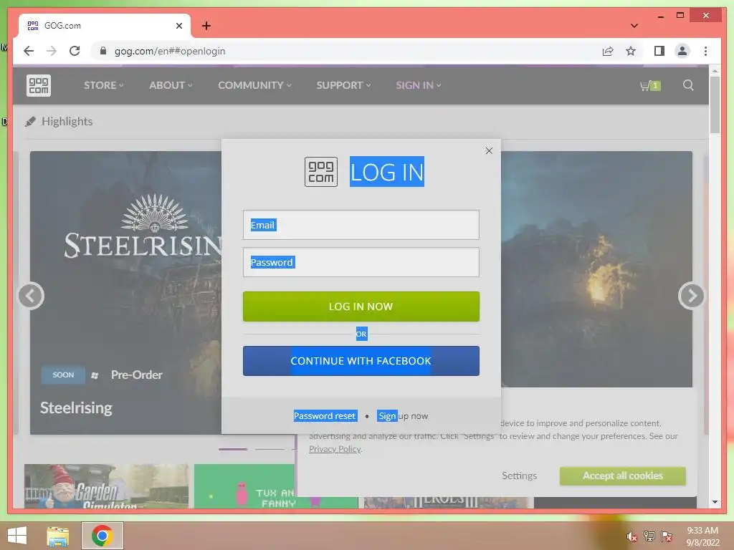Click the Sign up now link

(x=403, y=416)
